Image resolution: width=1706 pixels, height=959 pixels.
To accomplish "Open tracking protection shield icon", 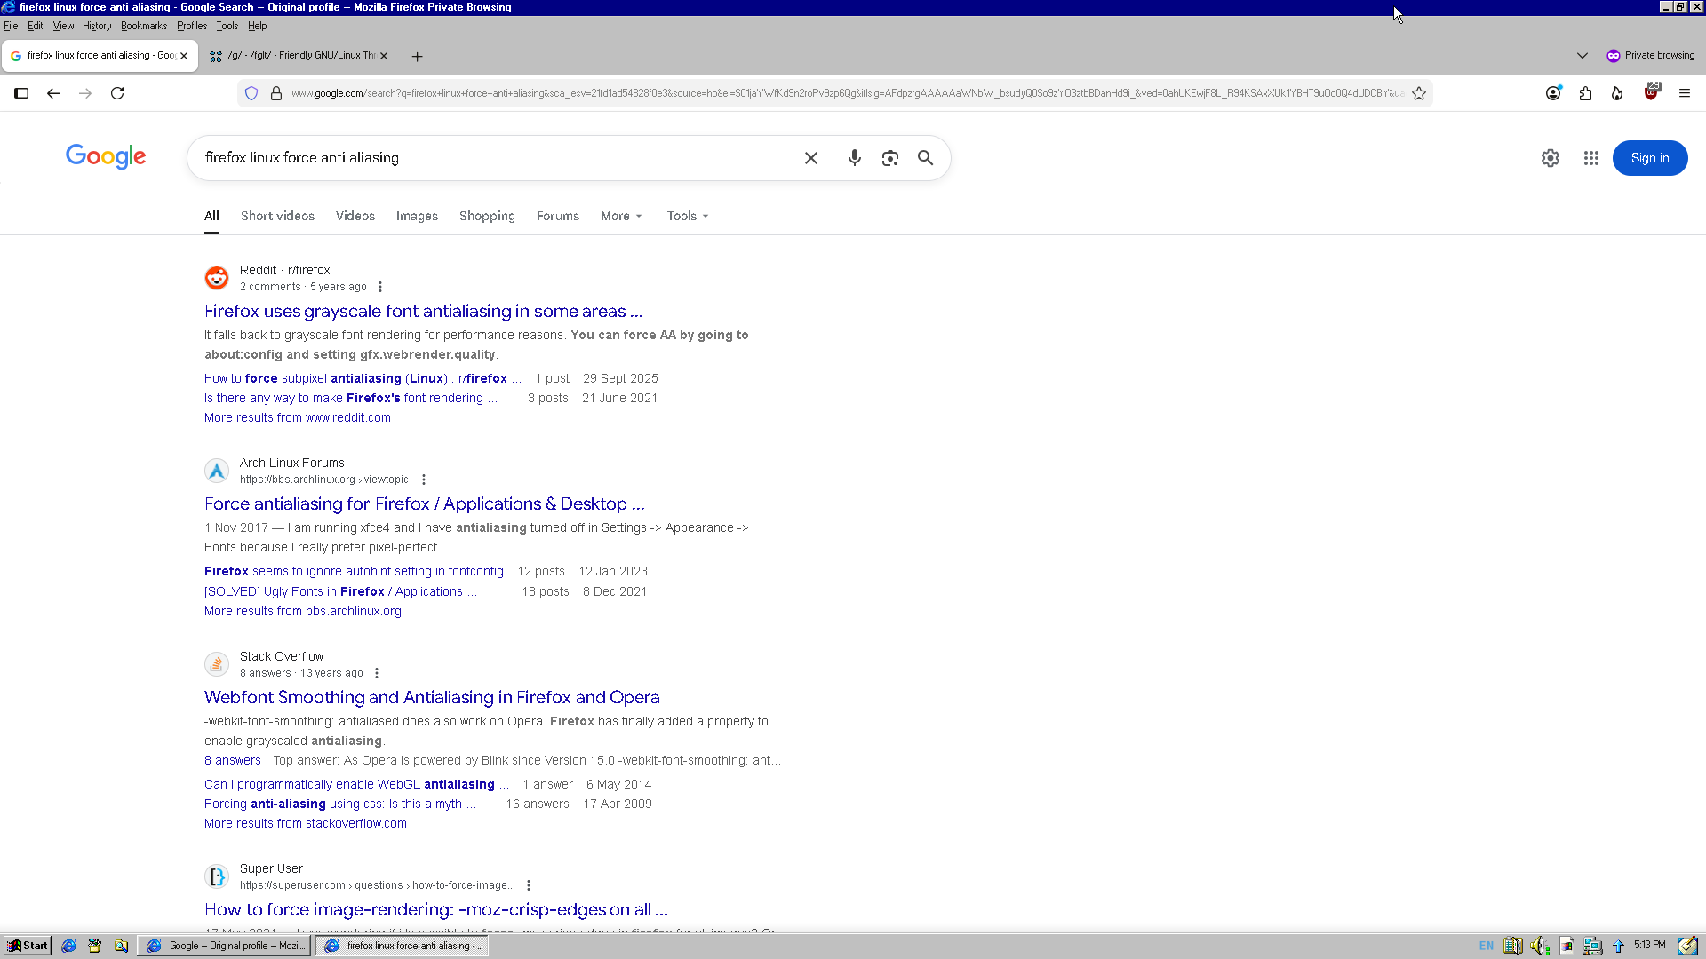I will click(x=251, y=93).
